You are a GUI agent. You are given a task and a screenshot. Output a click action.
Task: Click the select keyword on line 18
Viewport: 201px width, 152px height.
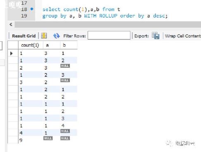pos(51,9)
